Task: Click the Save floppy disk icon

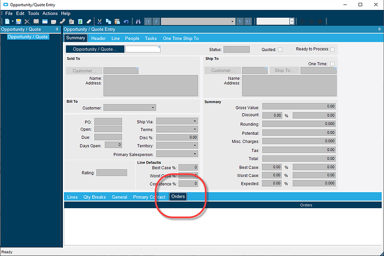Action: point(18,22)
